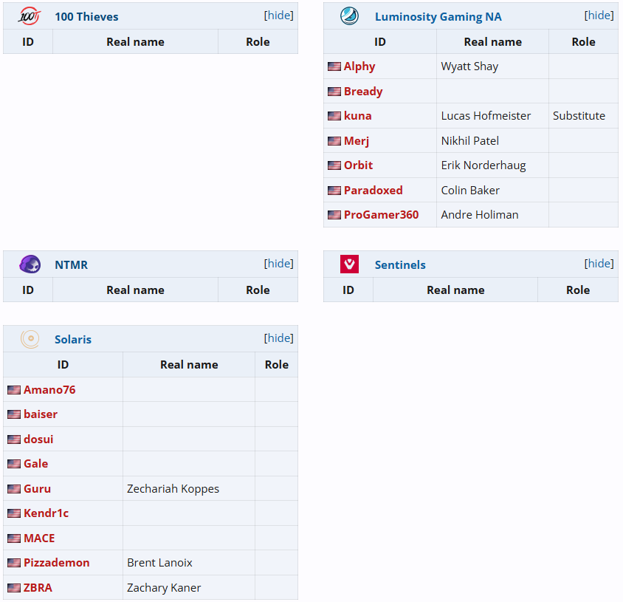
Task: View player Bready's page
Action: (363, 92)
